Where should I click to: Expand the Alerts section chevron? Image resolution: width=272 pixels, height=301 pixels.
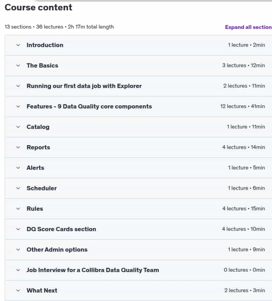coord(18,168)
